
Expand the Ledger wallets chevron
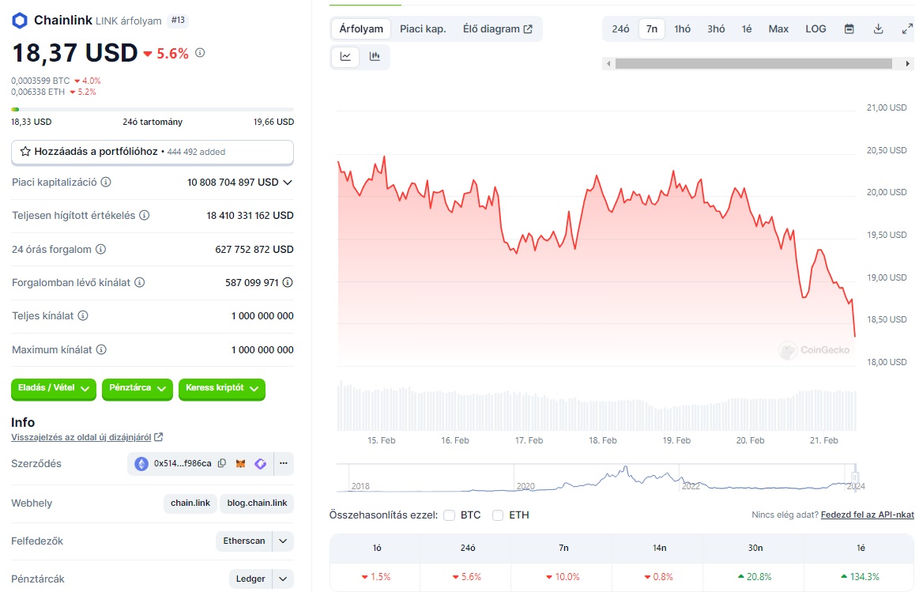click(283, 579)
